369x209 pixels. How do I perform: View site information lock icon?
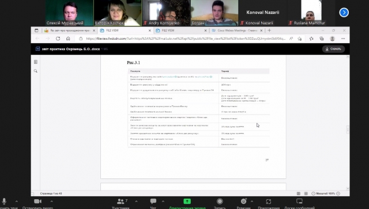click(x=81, y=39)
